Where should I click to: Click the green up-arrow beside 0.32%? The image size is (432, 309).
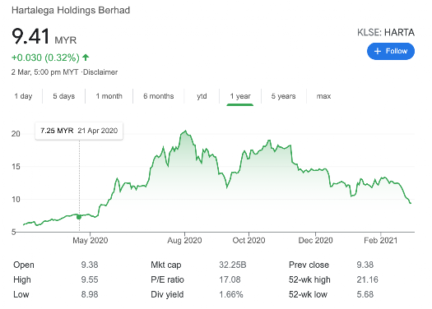point(86,58)
